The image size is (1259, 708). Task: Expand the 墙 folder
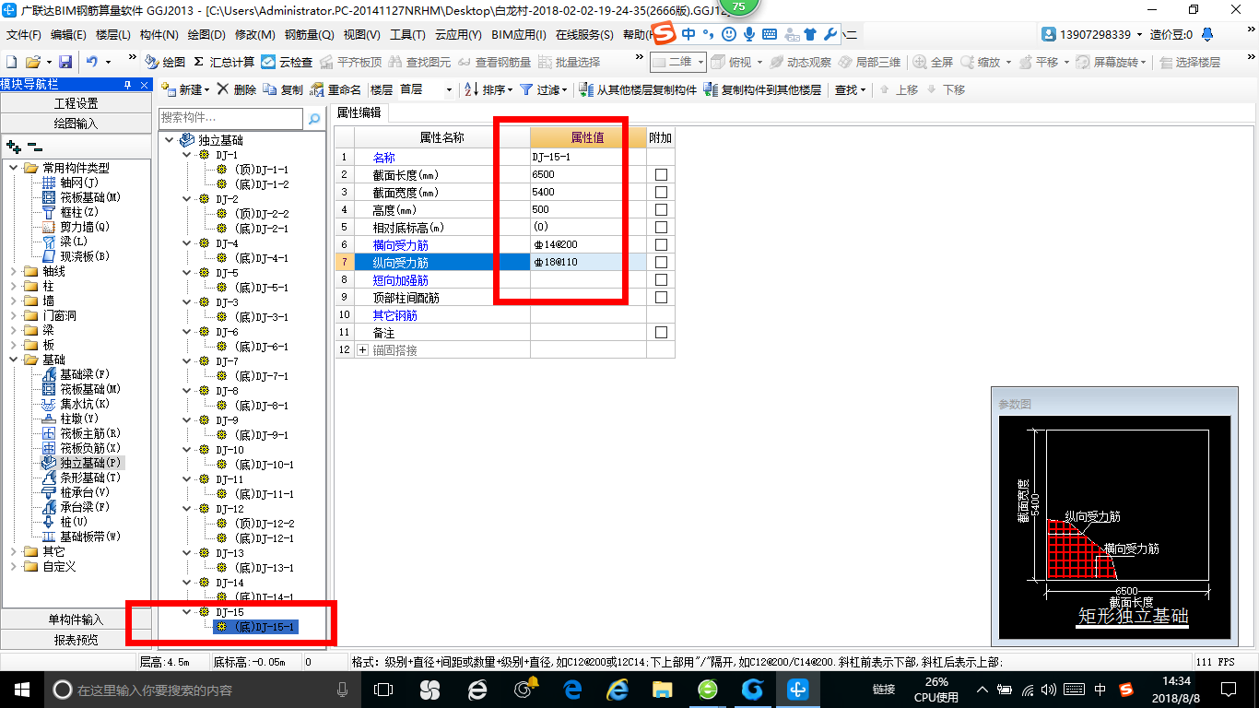pyautogui.click(x=13, y=301)
